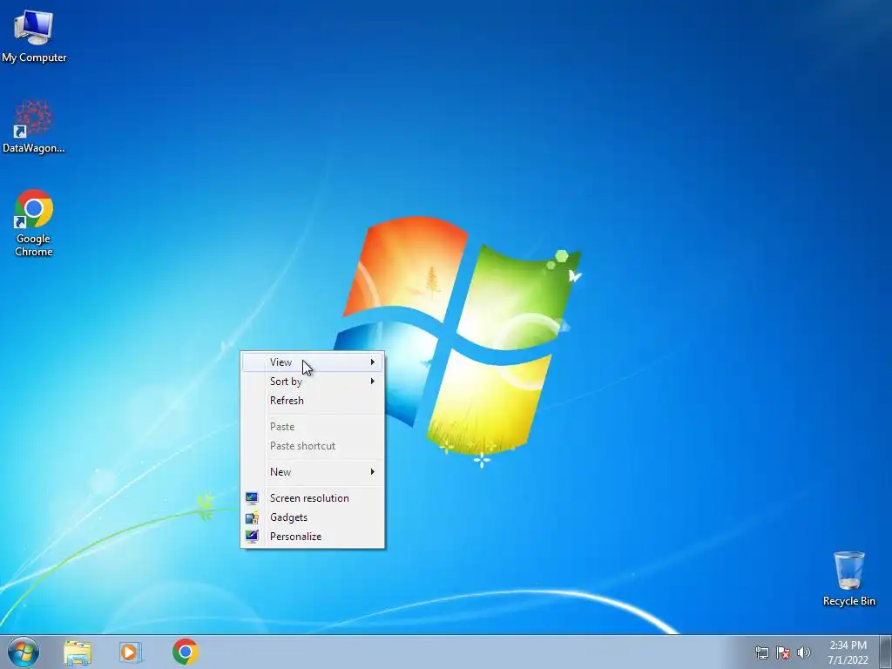Screen dimensions: 892x669
Task: Open the volume speaker tray icon
Action: tap(803, 652)
